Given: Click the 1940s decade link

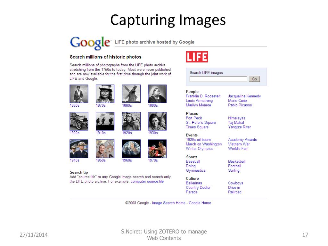Looking at the screenshot, I should [x=74, y=160].
